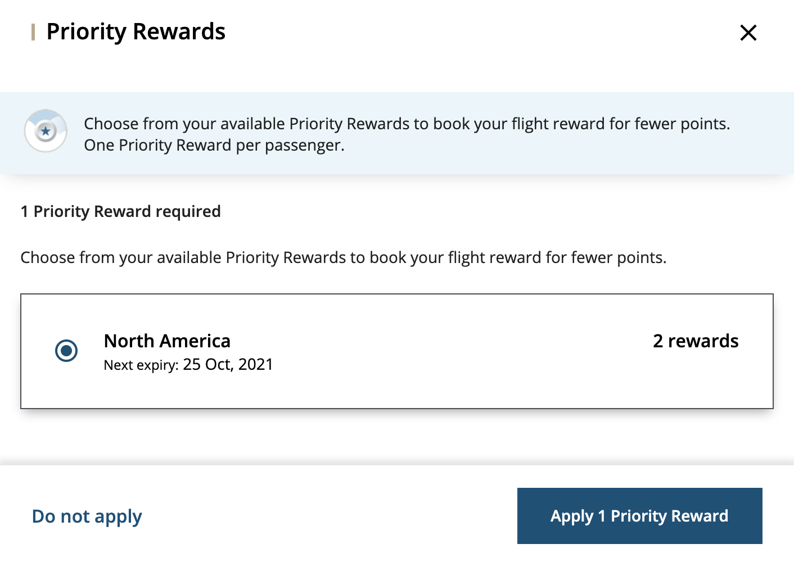Click the word rewards in the reward count

(x=703, y=341)
